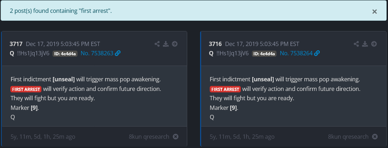
Task: Select the post number 3716 heading
Action: coord(215,44)
